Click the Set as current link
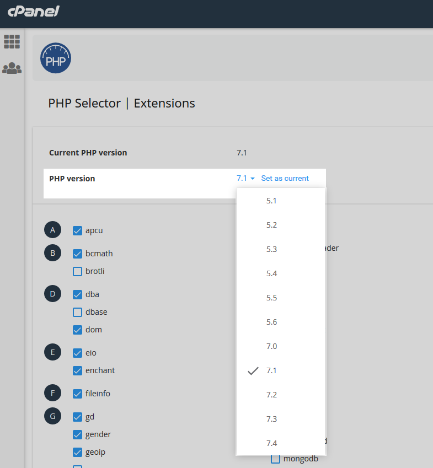 coord(285,178)
